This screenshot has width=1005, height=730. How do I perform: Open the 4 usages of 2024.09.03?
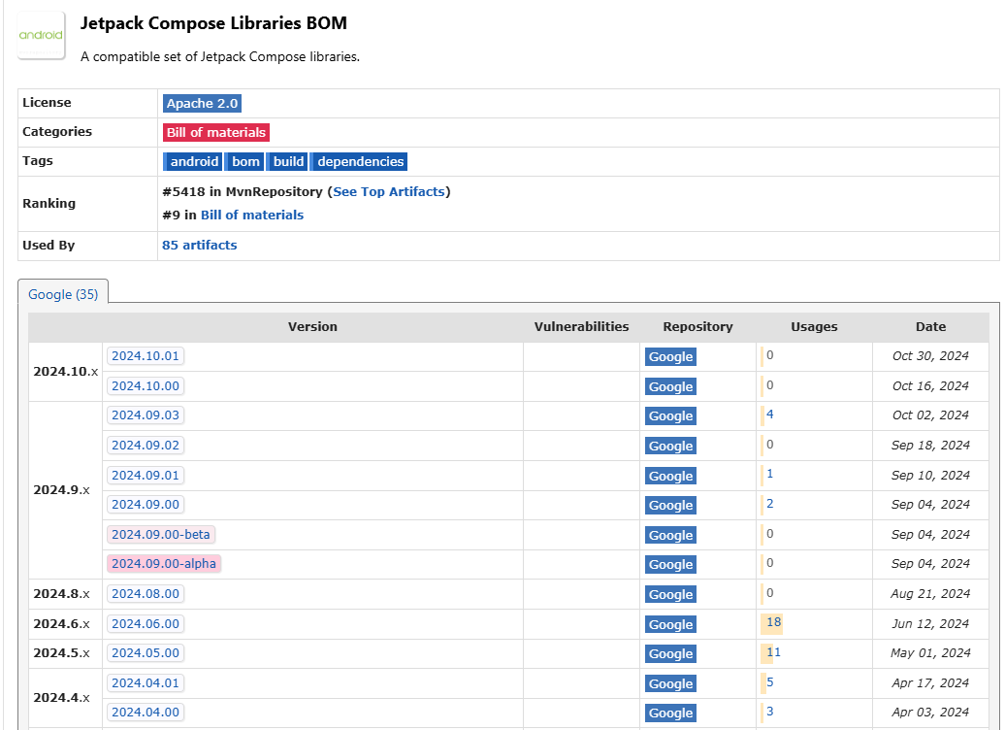coord(770,415)
